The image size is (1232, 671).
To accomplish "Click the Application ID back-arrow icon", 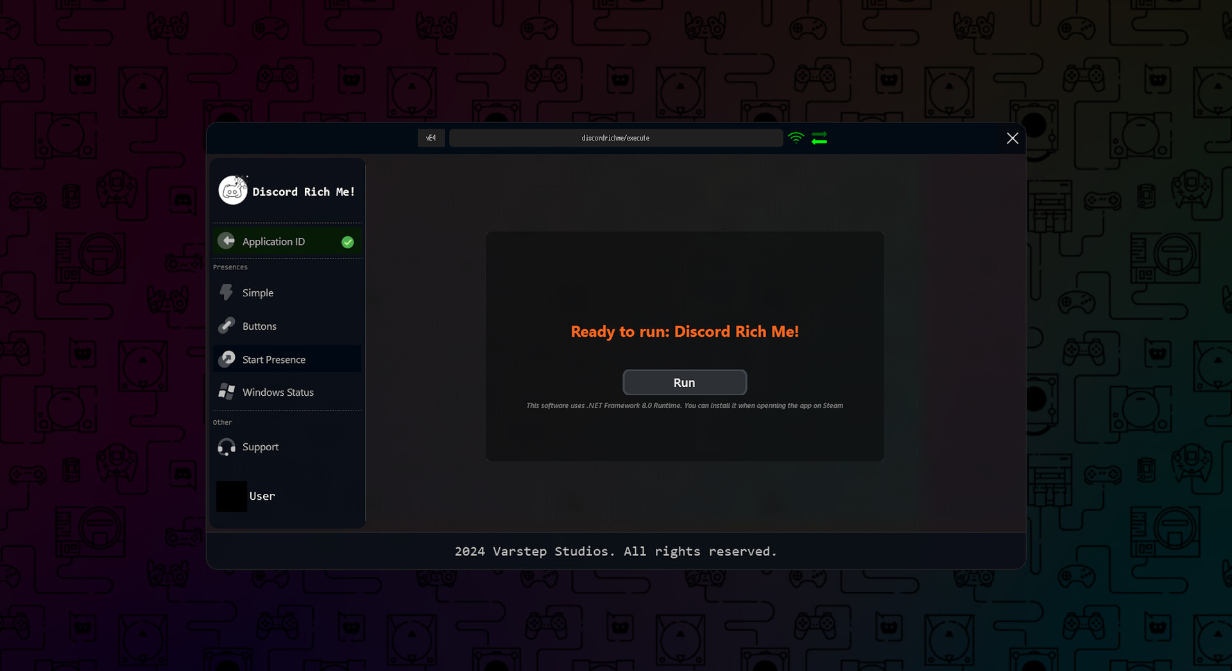I will click(226, 241).
